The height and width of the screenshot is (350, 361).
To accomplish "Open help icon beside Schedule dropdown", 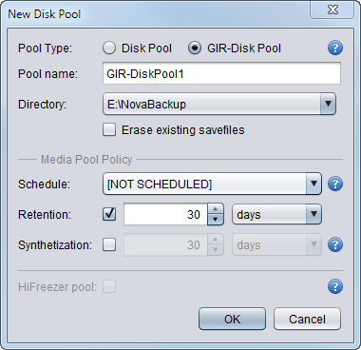I will [x=335, y=184].
